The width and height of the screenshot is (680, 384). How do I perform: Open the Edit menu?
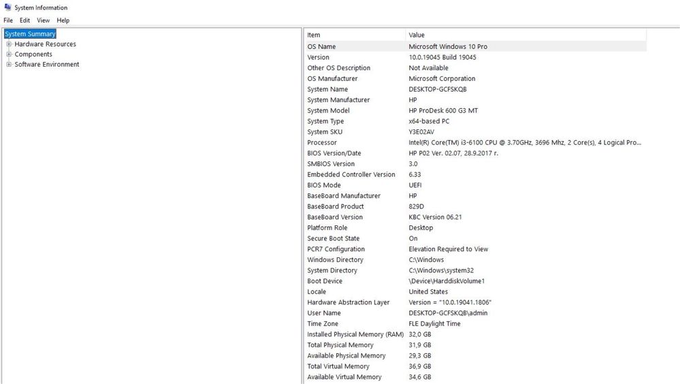click(25, 20)
